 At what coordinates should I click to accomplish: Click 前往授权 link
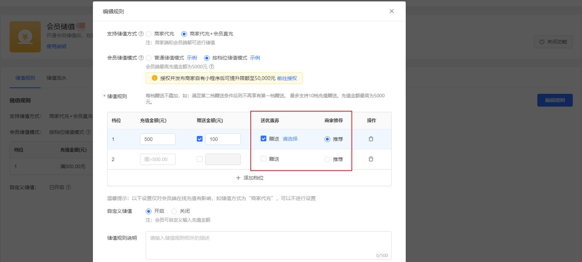pyautogui.click(x=287, y=78)
